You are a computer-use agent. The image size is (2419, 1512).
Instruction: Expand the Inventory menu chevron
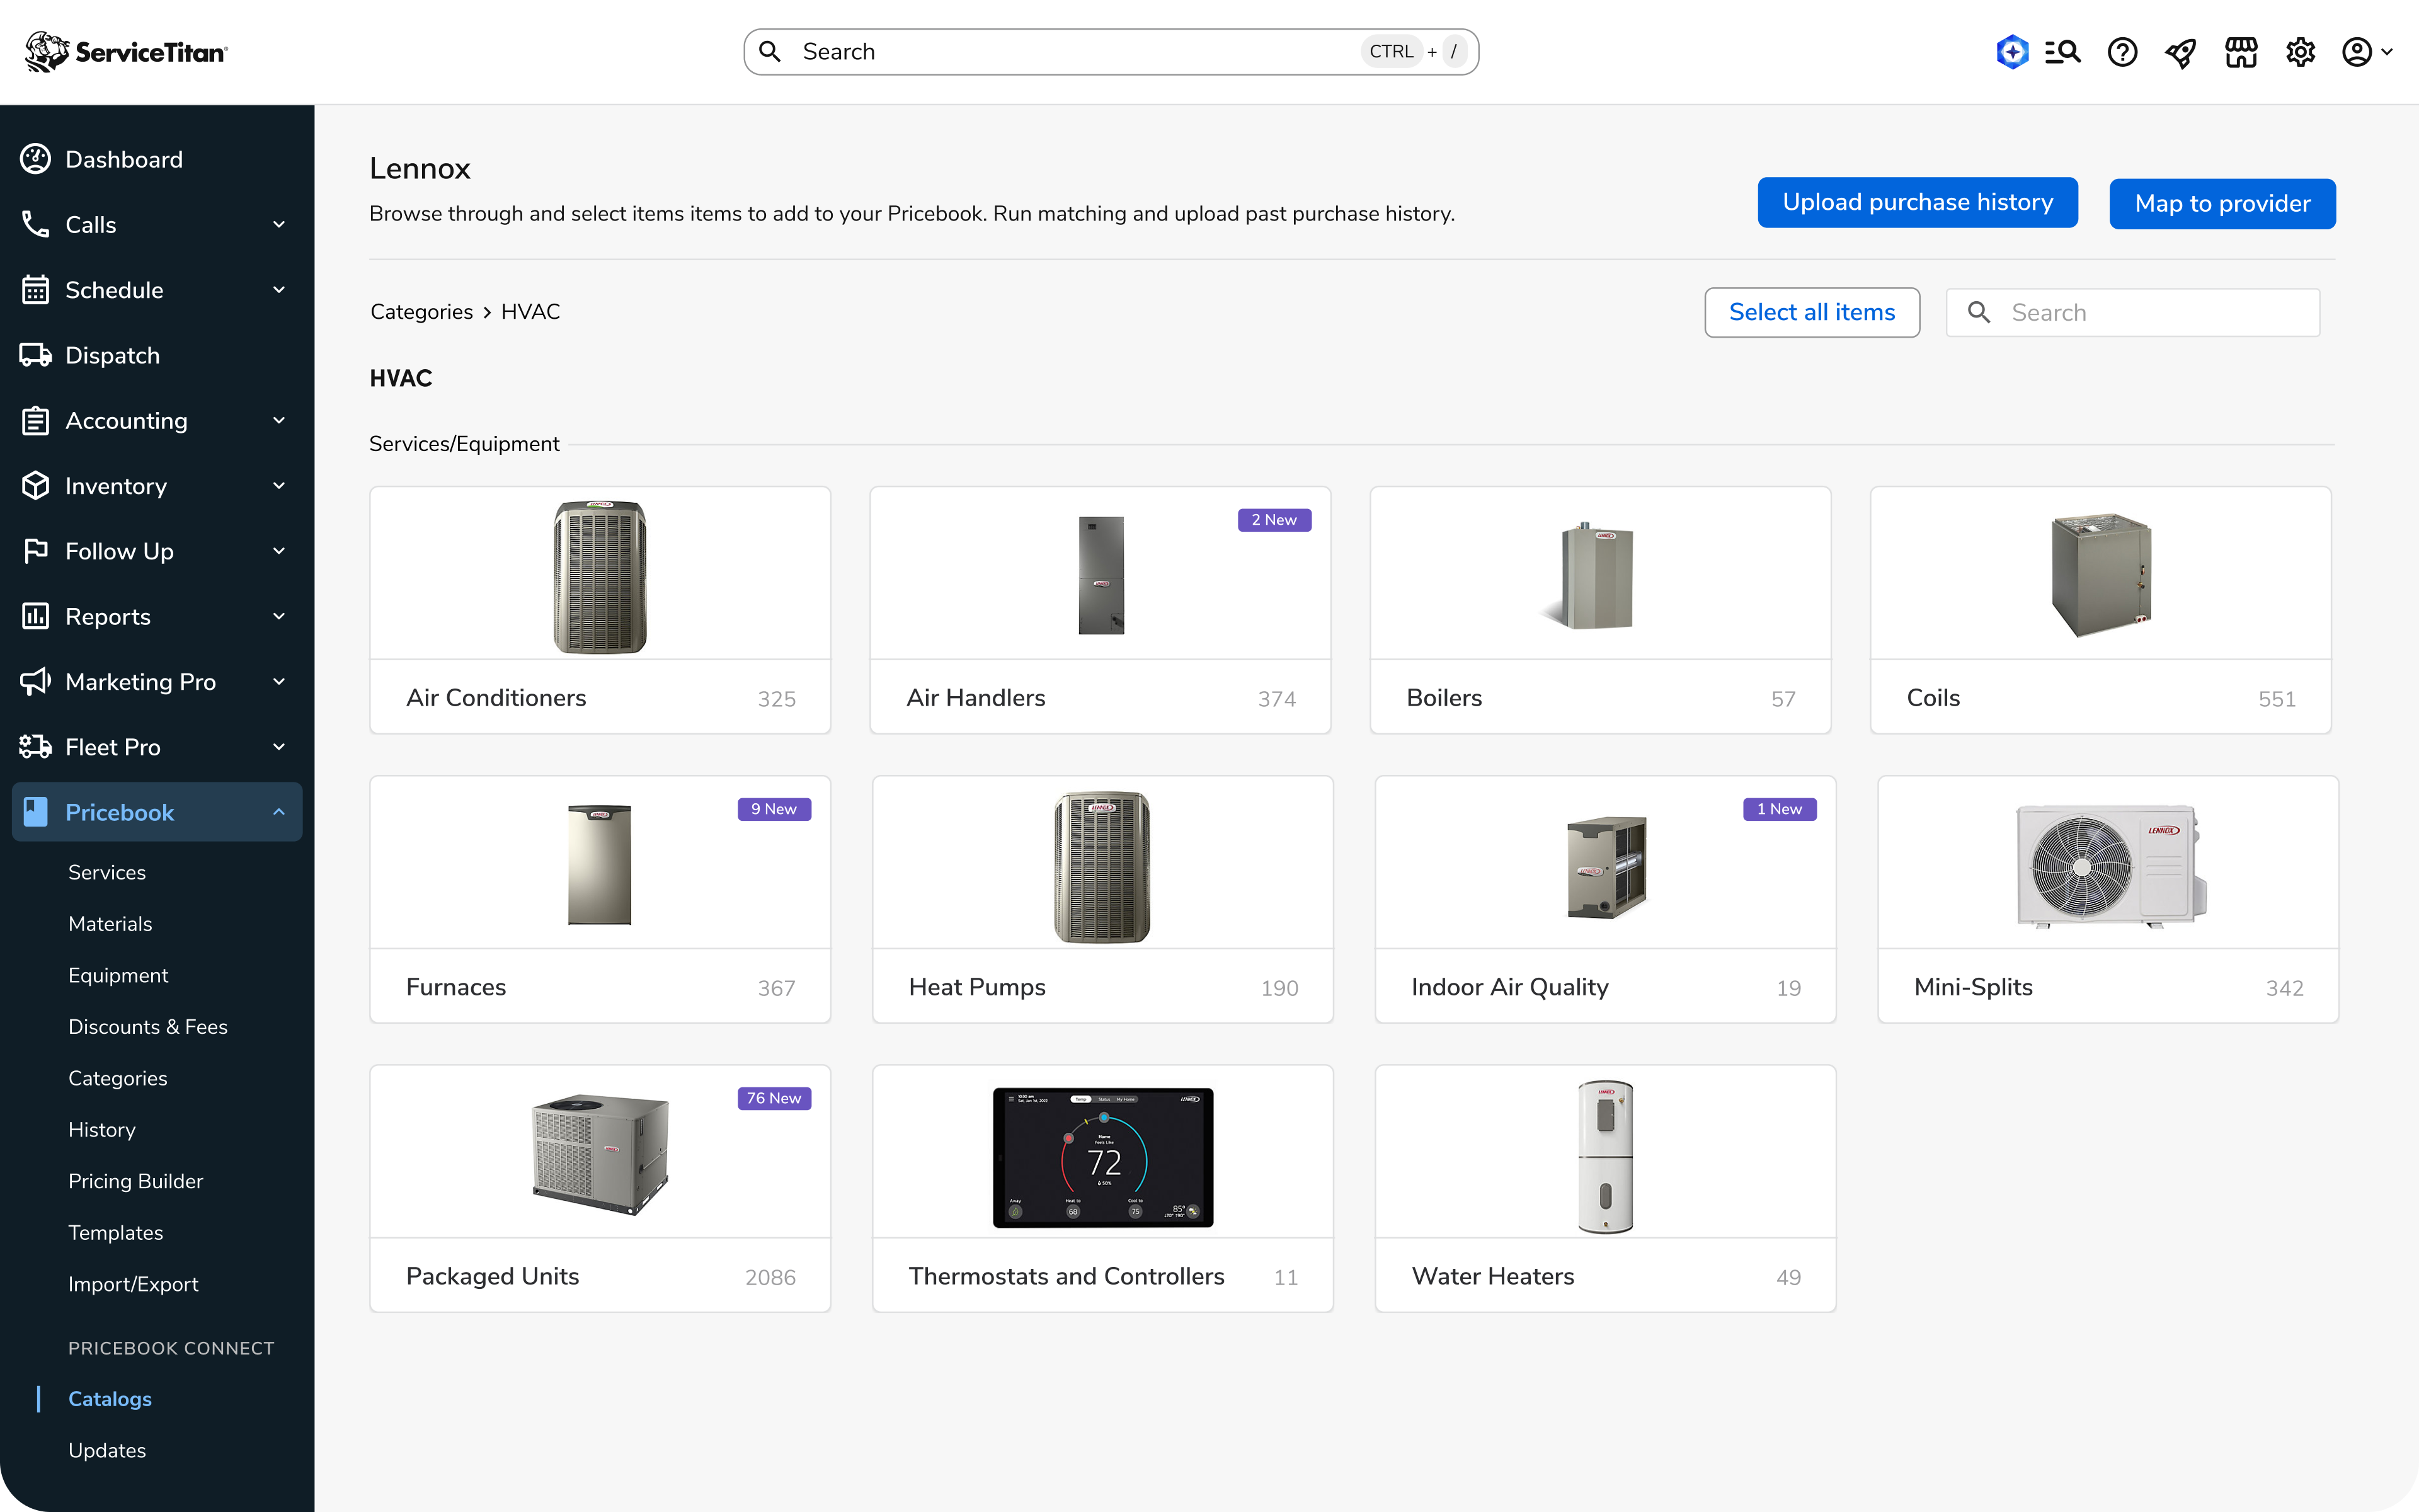point(279,486)
